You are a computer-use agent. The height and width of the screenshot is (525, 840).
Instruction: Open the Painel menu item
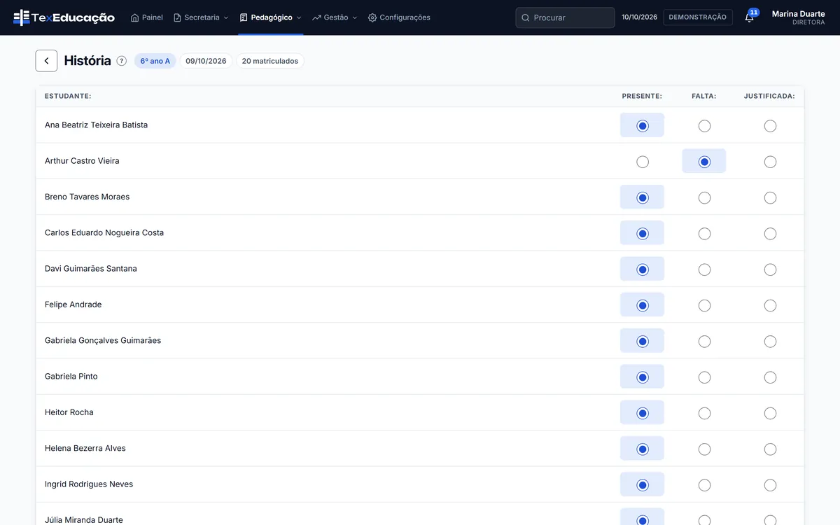[147, 17]
